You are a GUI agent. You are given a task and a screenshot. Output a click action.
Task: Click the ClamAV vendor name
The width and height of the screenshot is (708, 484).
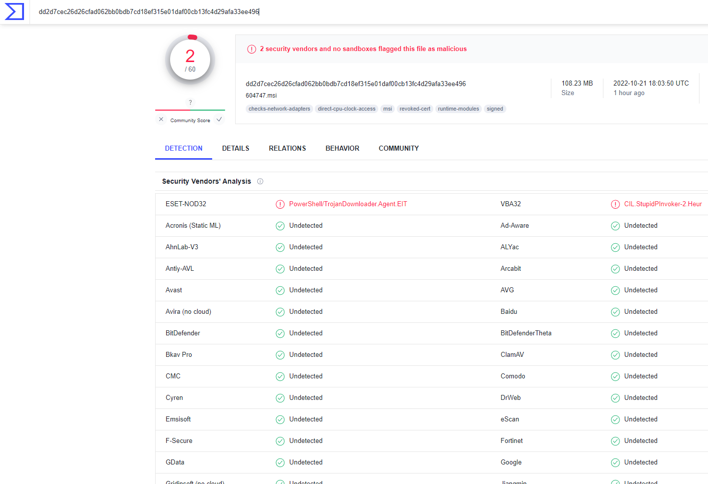point(512,354)
